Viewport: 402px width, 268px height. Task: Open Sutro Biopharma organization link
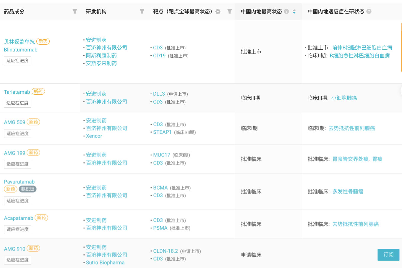[105, 263]
